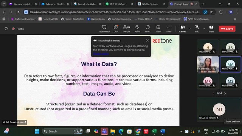
Task: Click the Share content button
Action: pos(211,29)
